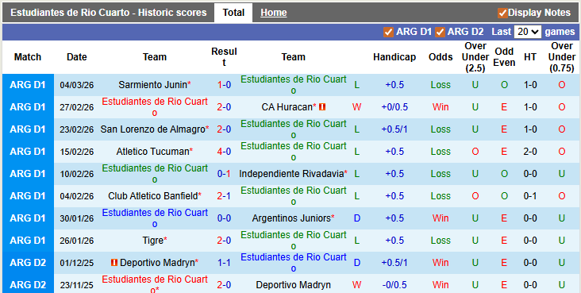The height and width of the screenshot is (293, 581).
Task: Open Tigre team link
Action: click(x=152, y=241)
